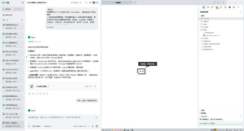Open the Search icon in side toolbar
The height and width of the screenshot is (131, 244).
[208, 7]
